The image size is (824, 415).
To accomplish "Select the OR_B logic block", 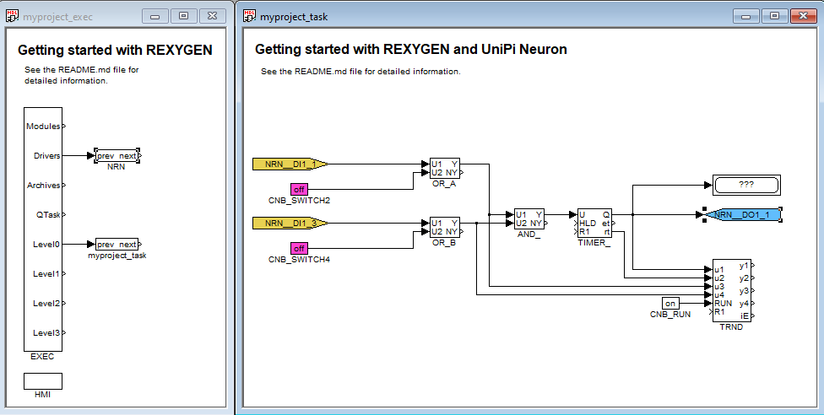I will [445, 228].
